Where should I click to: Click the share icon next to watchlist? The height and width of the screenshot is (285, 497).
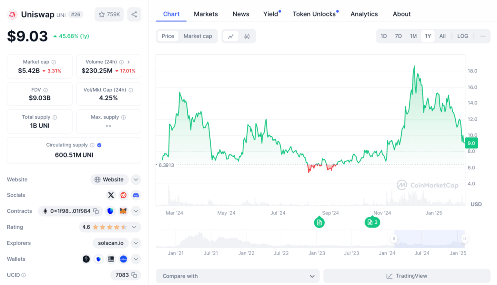(x=134, y=15)
